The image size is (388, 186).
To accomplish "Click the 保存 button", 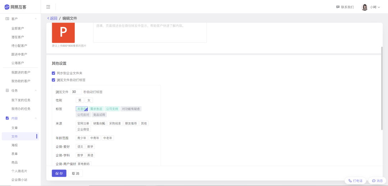I will [59, 173].
